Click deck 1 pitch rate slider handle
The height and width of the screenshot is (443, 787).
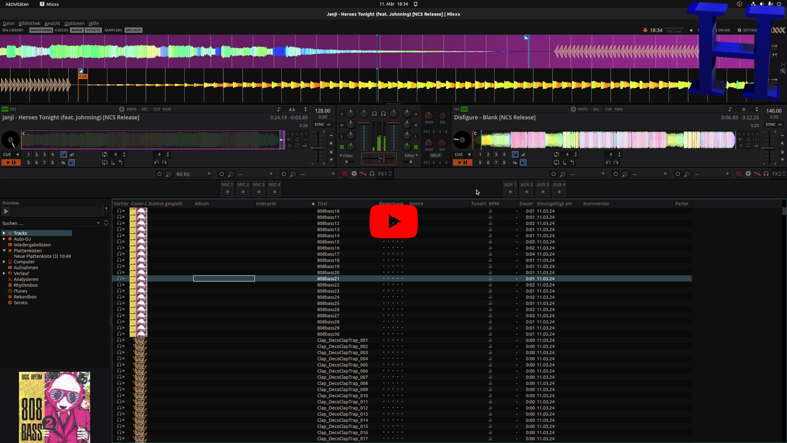[x=318, y=148]
